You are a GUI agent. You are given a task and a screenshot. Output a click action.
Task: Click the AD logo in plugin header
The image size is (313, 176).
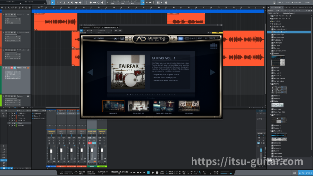[151, 39]
